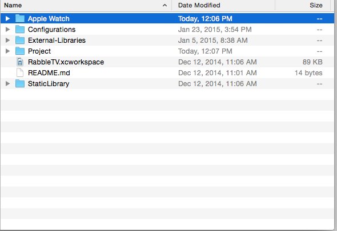337x231 pixels.
Task: Select the Configurations folder name
Action: coord(51,30)
